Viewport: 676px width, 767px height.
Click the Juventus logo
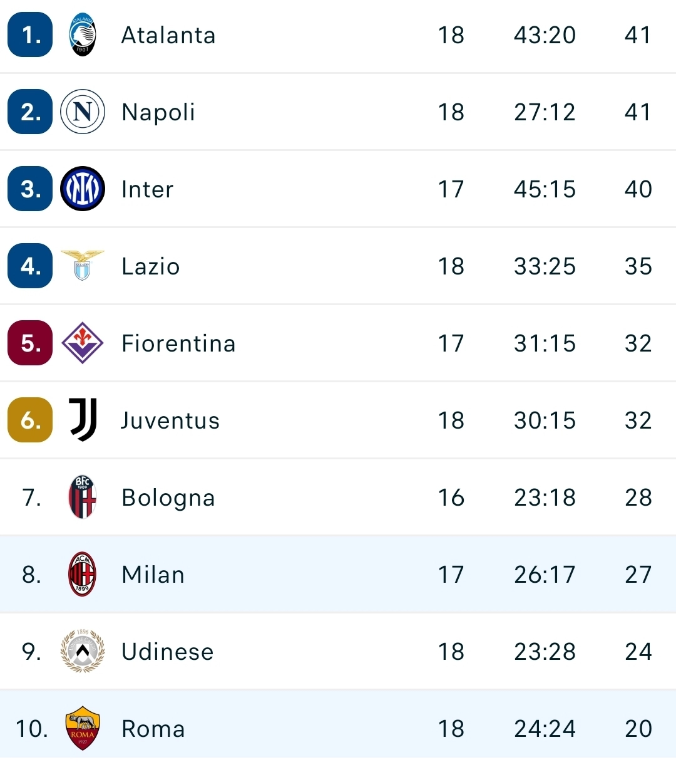point(82,420)
